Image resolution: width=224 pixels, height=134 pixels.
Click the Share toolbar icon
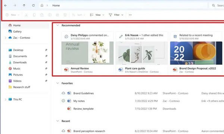point(57,15)
